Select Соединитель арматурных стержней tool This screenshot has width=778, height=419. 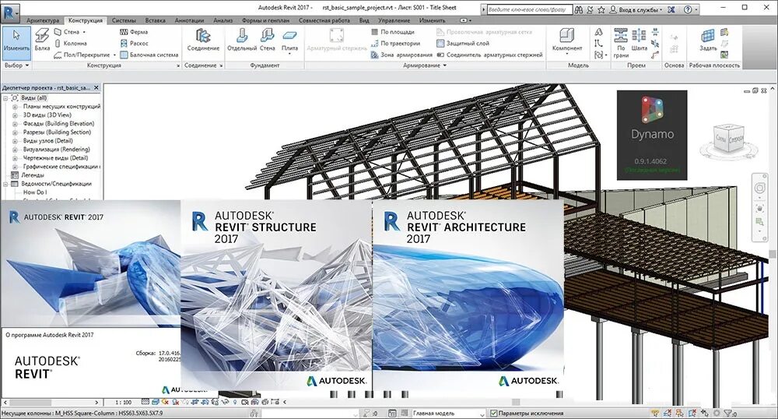pyautogui.click(x=489, y=55)
